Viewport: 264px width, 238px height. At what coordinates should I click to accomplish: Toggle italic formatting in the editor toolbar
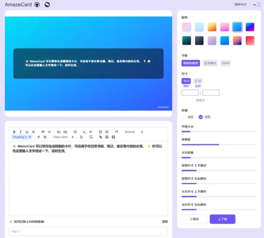pos(20,132)
